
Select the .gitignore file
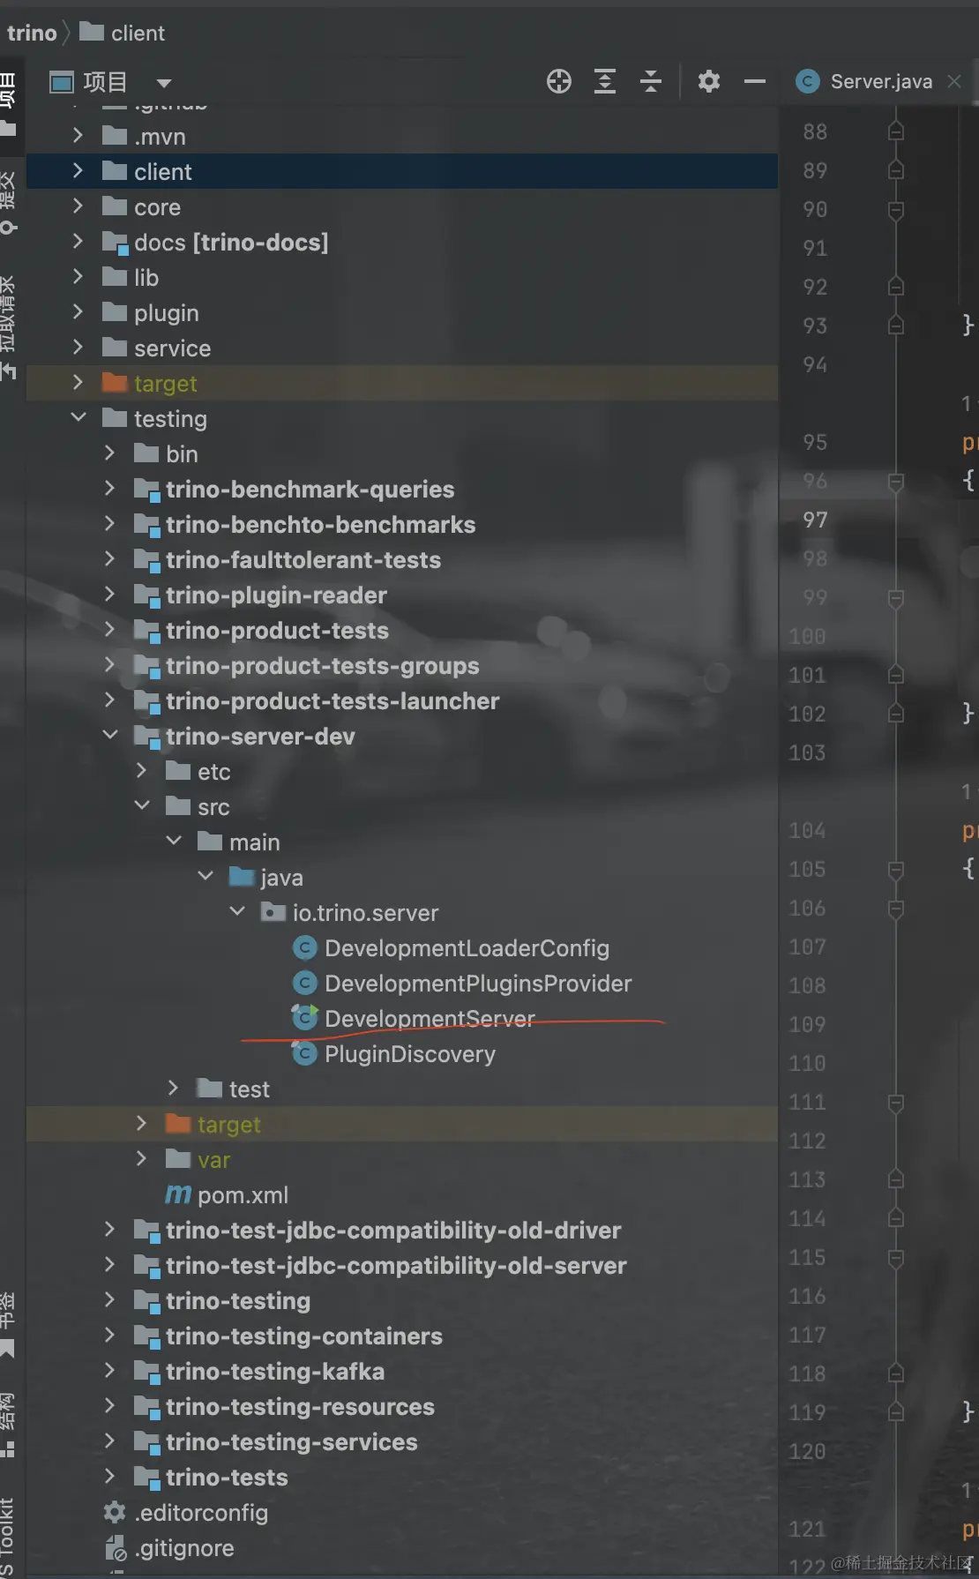click(x=184, y=1548)
